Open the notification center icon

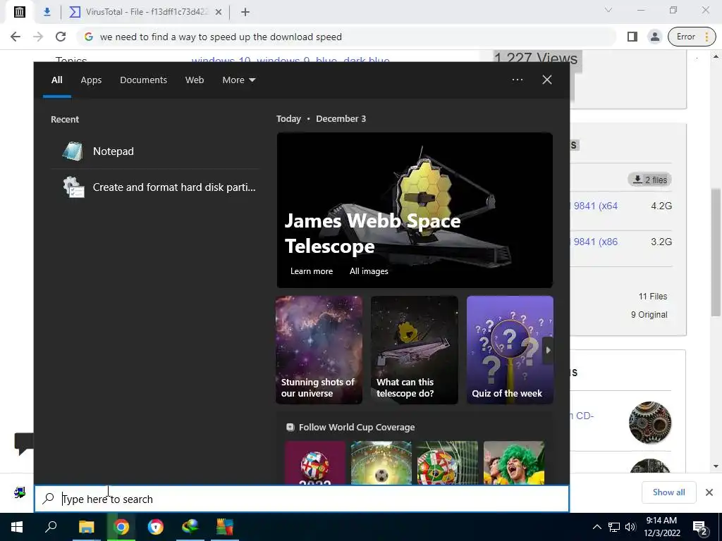tap(700, 528)
